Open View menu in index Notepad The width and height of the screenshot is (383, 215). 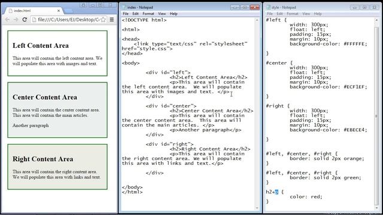162,14
